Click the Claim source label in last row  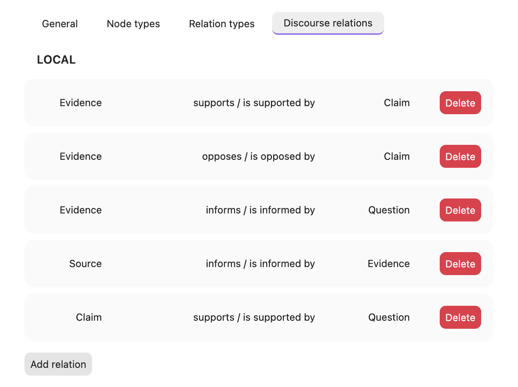(x=89, y=317)
